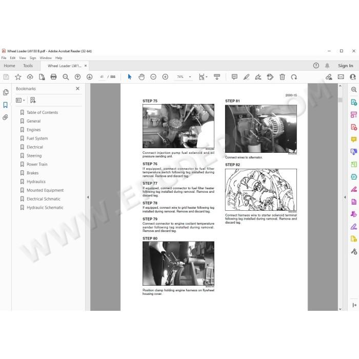Toggle the Bookmarks panel icon
The width and height of the screenshot is (359, 359).
[x=5, y=105]
